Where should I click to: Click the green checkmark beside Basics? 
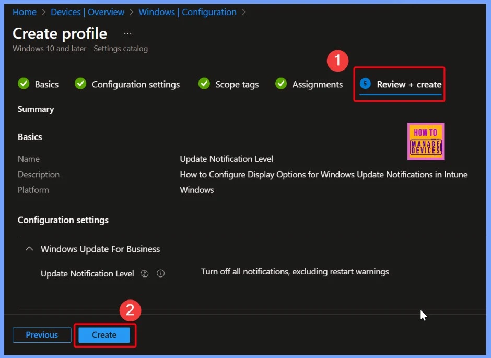pyautogui.click(x=24, y=84)
